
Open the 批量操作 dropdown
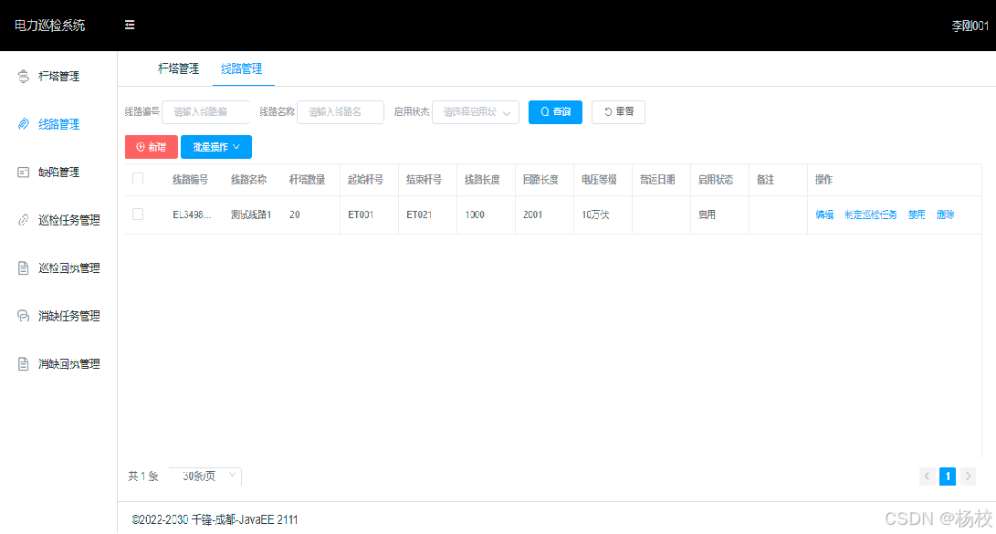(x=215, y=146)
